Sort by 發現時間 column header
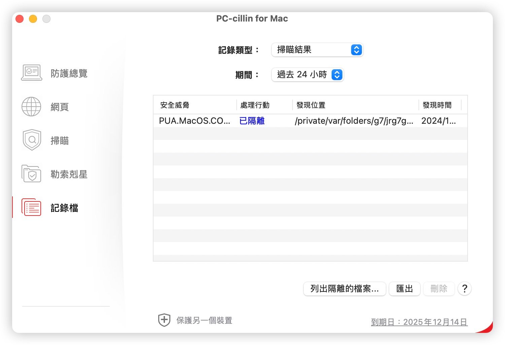This screenshot has height=345, width=505. [437, 105]
